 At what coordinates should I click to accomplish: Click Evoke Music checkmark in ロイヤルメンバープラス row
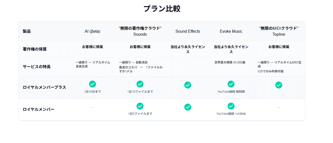[x=231, y=84]
